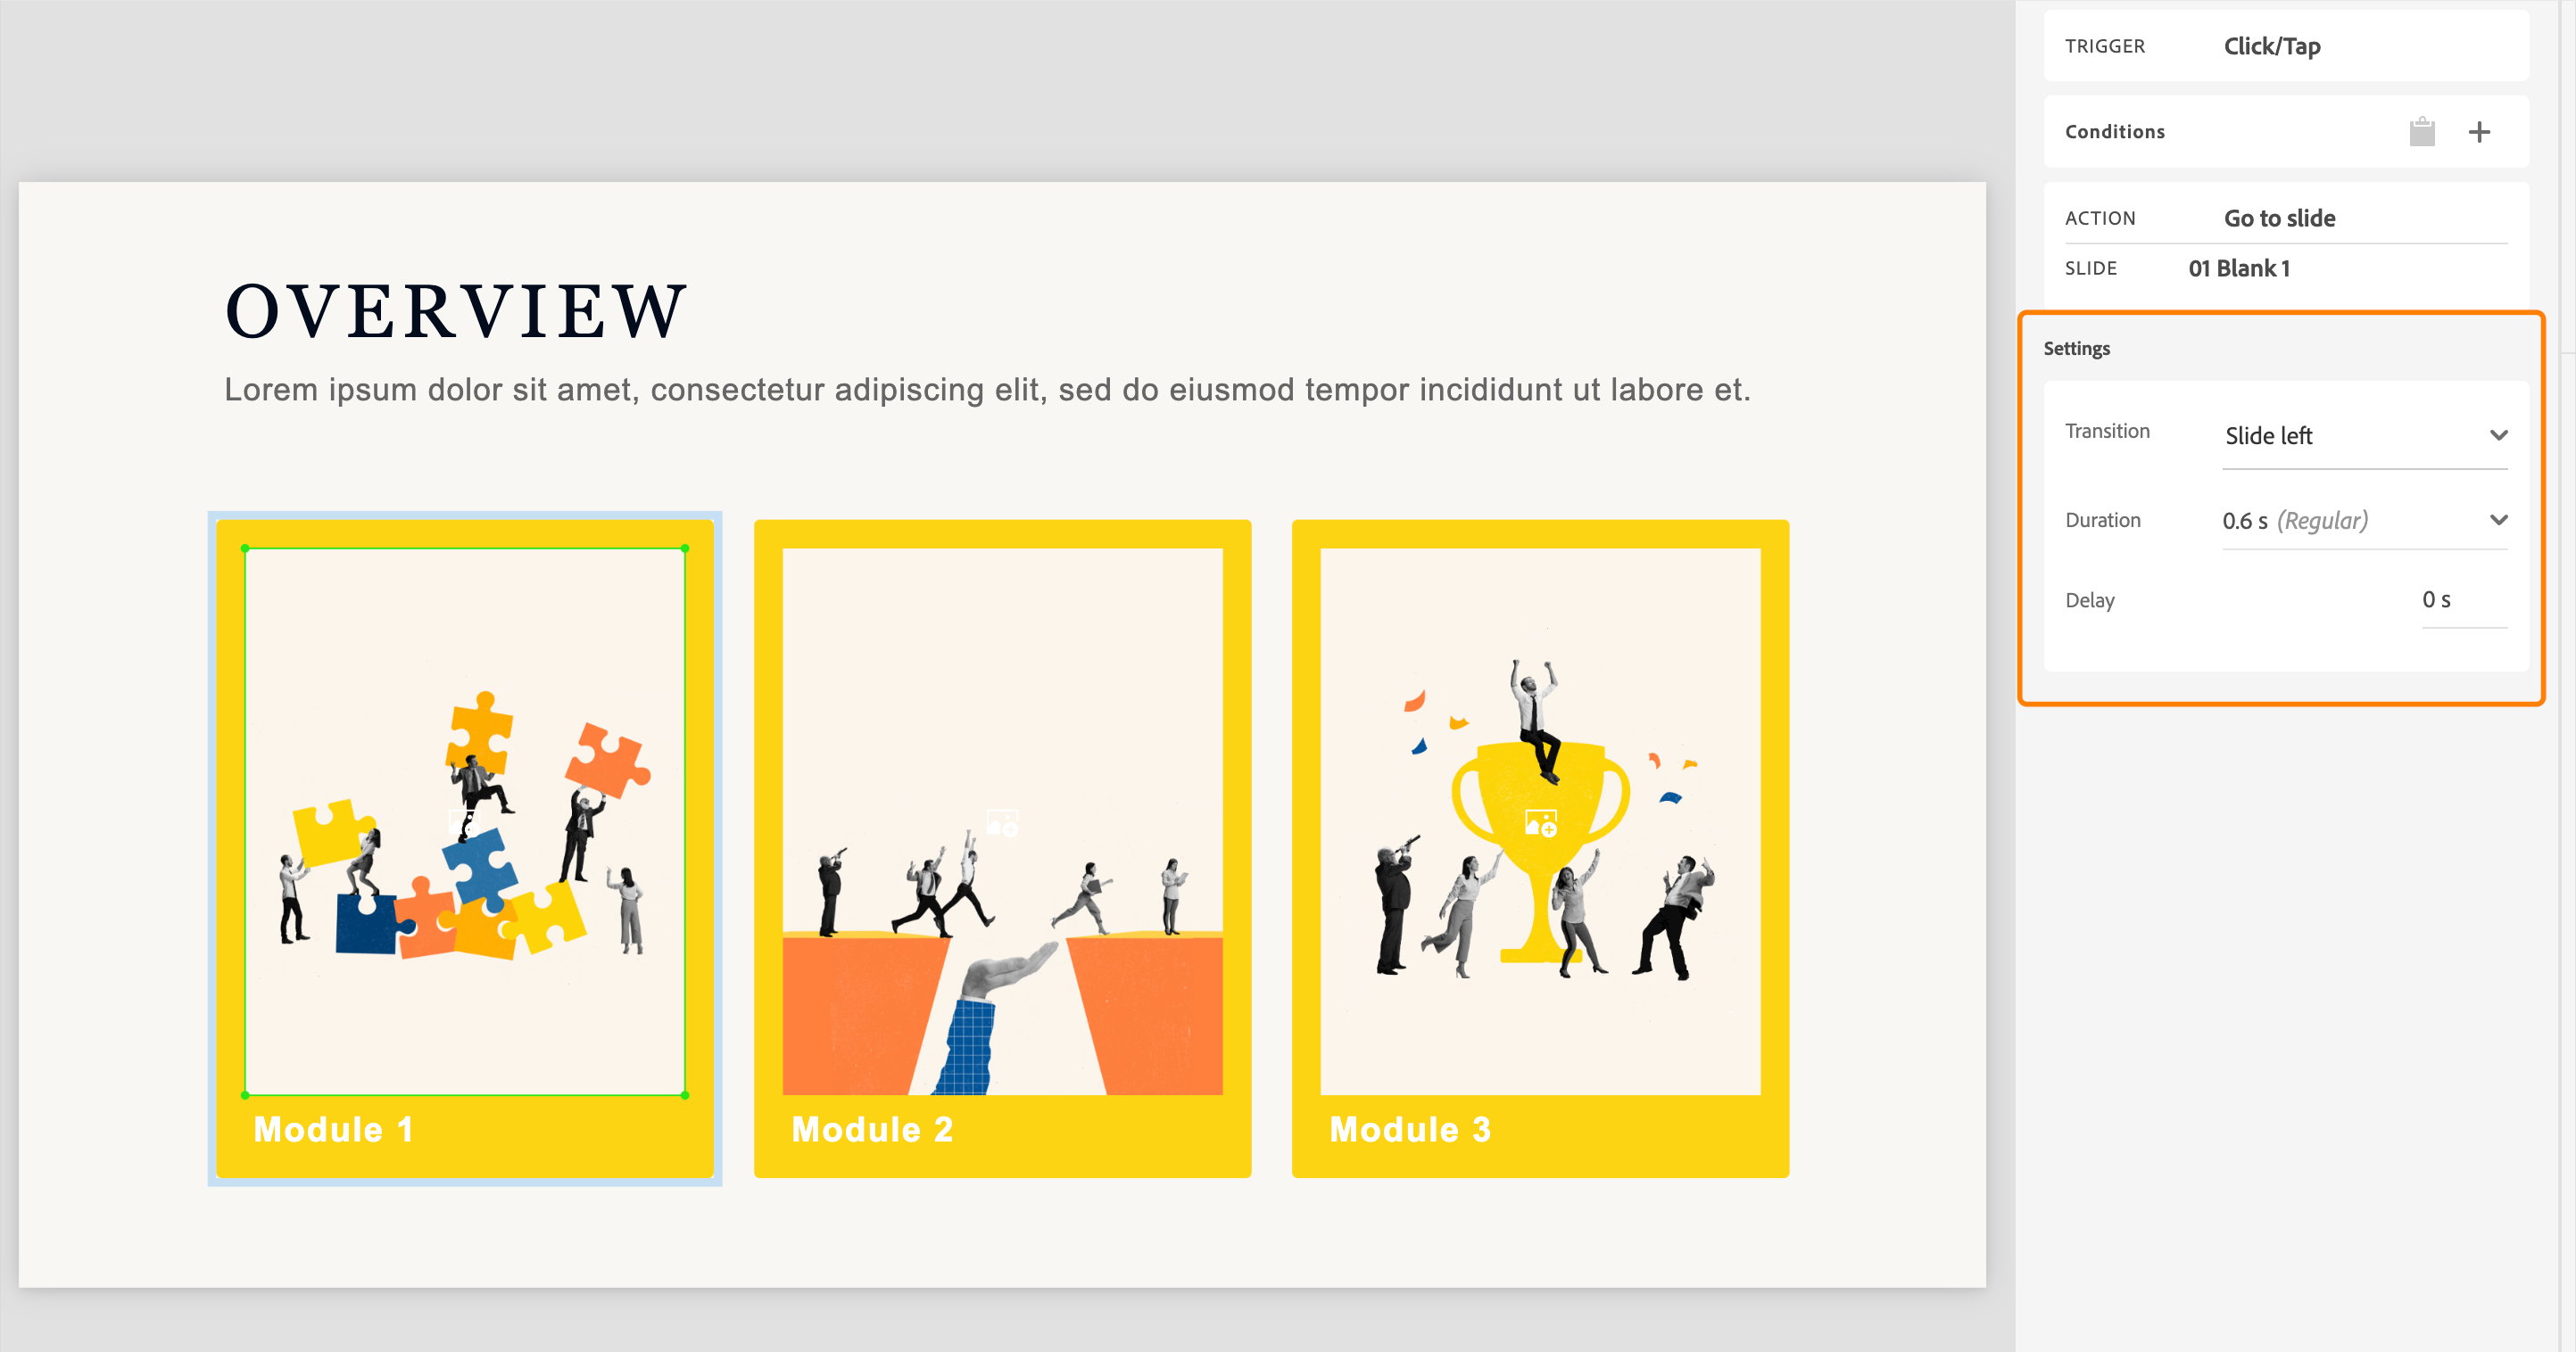2576x1352 pixels.
Task: Select the Module 3 label text
Action: (x=1410, y=1129)
